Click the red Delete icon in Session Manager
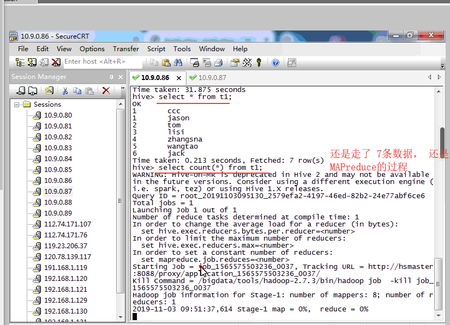This screenshot has height=325, width=450. [106, 91]
